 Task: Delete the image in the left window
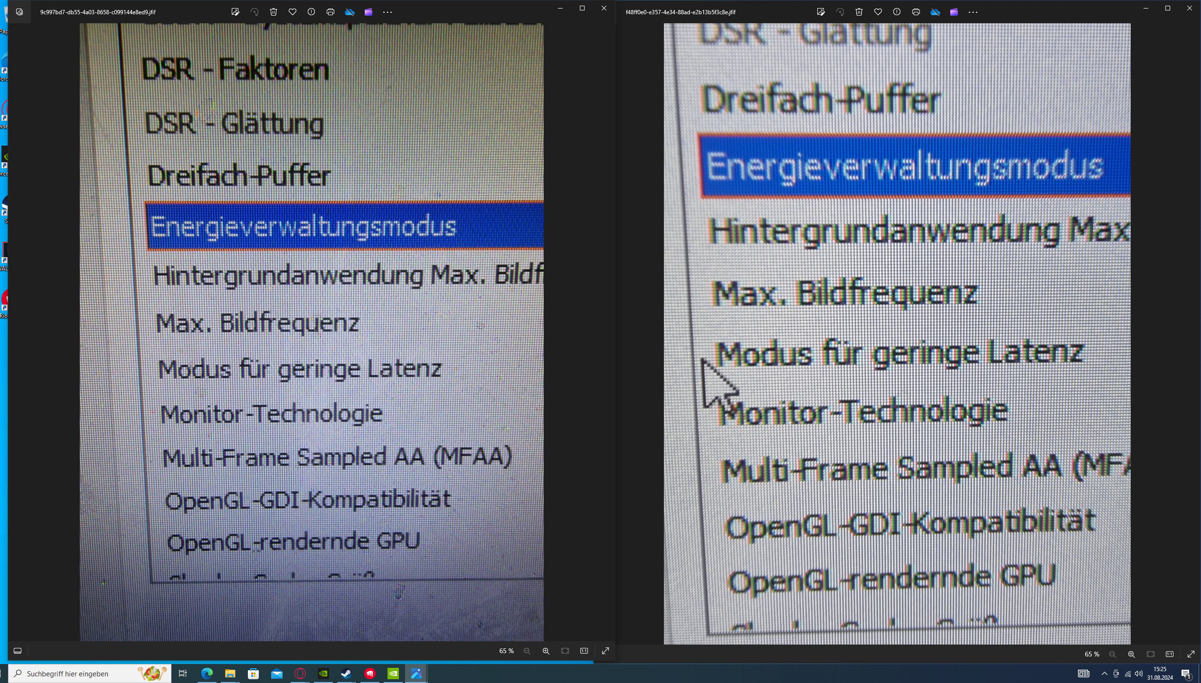[274, 12]
